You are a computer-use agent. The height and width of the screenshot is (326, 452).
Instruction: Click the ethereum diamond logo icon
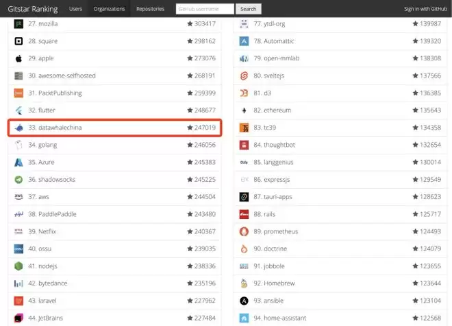(x=244, y=110)
